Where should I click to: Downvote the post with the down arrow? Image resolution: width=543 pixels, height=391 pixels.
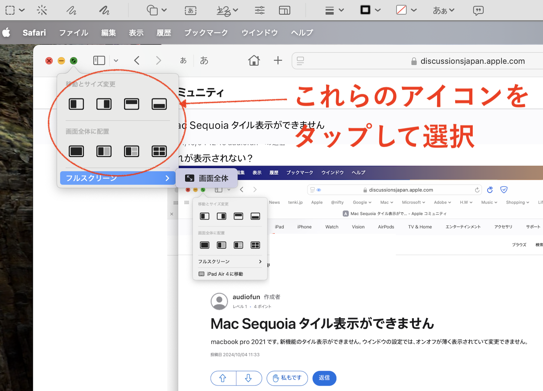coord(249,378)
